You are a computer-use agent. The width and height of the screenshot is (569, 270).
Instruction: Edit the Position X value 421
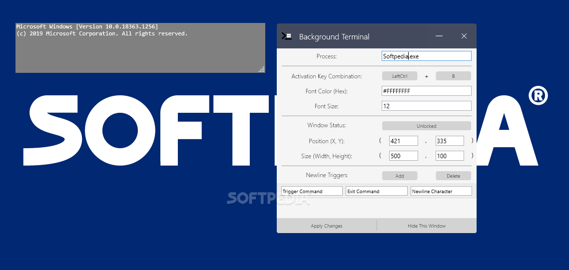click(x=404, y=141)
